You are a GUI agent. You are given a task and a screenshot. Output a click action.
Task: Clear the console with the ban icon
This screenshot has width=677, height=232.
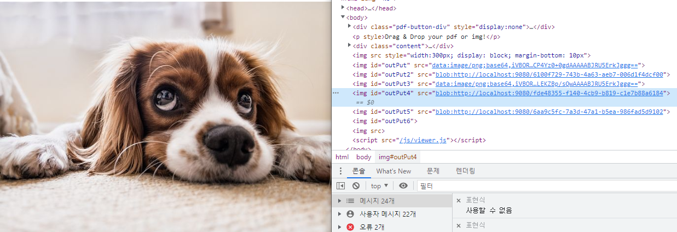(x=356, y=186)
